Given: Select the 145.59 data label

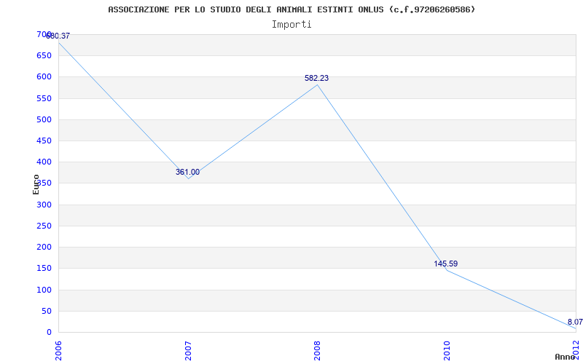Looking at the screenshot, I should point(445,264).
